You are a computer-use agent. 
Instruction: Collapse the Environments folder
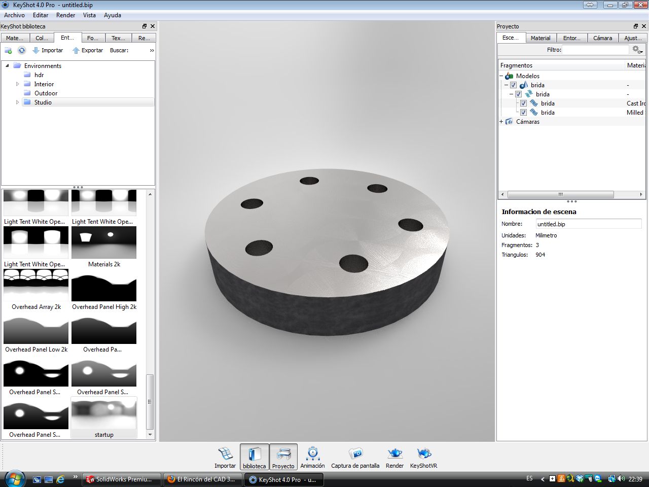tap(7, 66)
